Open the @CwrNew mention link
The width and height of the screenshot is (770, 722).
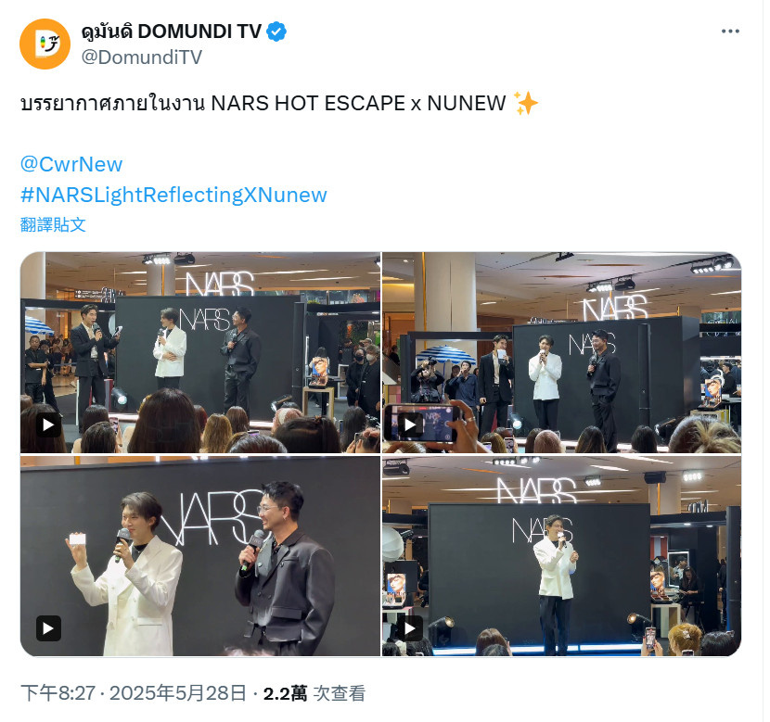click(71, 164)
